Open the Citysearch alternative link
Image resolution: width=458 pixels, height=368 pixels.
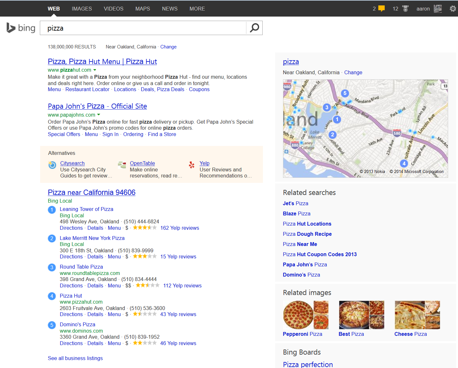tap(72, 163)
